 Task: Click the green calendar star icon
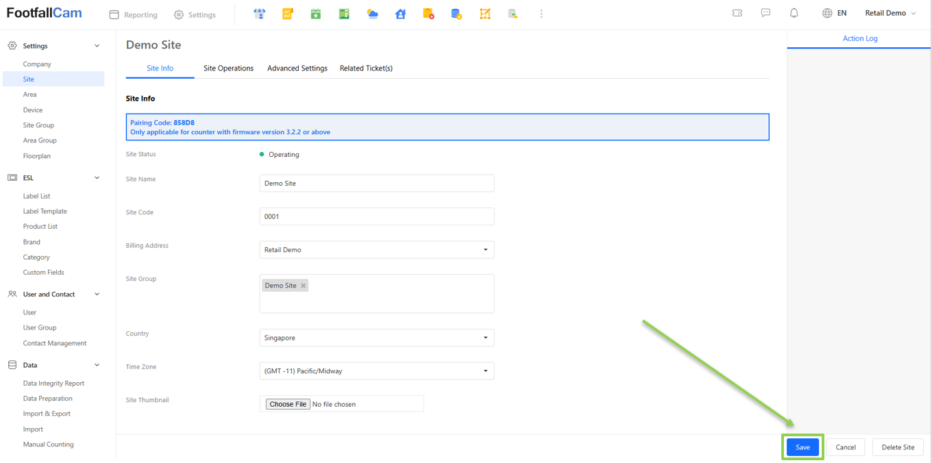pos(316,14)
